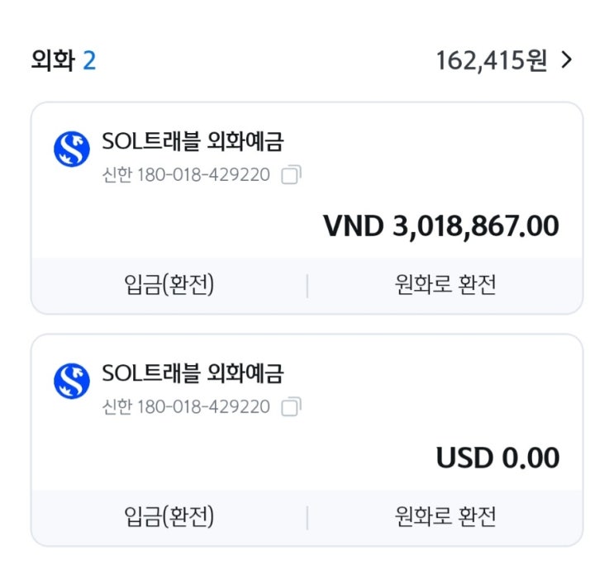Tap the blue account count 2
This screenshot has width=614, height=569.
click(88, 61)
